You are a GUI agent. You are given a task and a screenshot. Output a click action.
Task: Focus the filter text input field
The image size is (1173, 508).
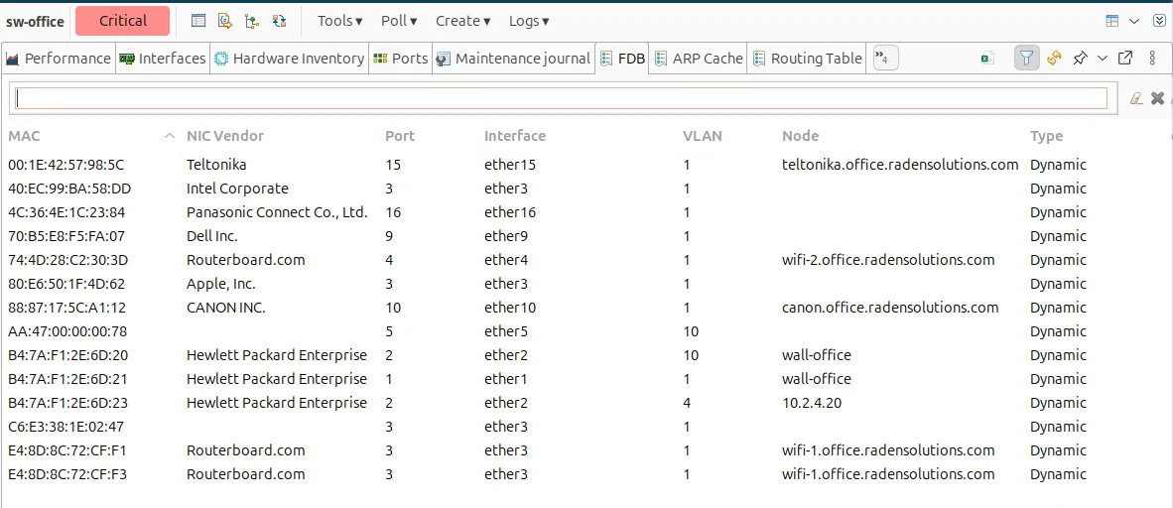point(561,98)
